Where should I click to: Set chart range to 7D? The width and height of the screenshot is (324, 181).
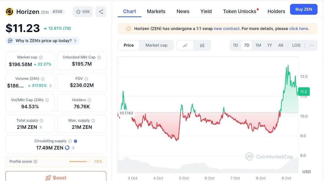coord(247,45)
